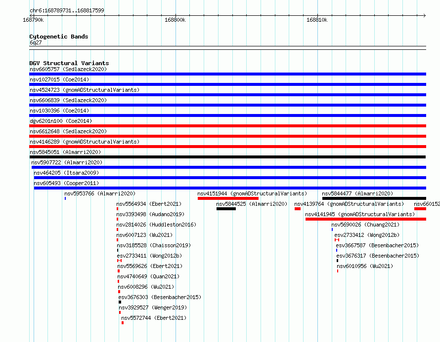Image resolution: width=440 pixels, height=342 pixels.
Task: Select nsv4141945 (gnomADStructuralVariants) label
Action: 360,214
